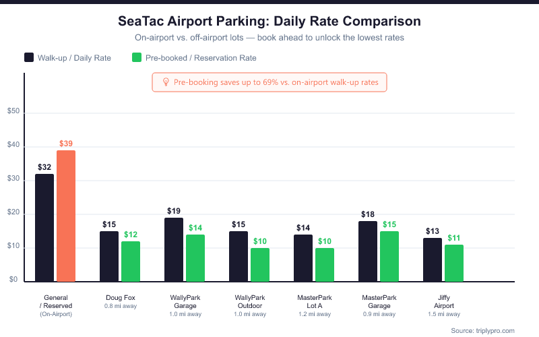
Task: Click the green $10 WallyPark Outdoor bar
Action: coord(260,264)
